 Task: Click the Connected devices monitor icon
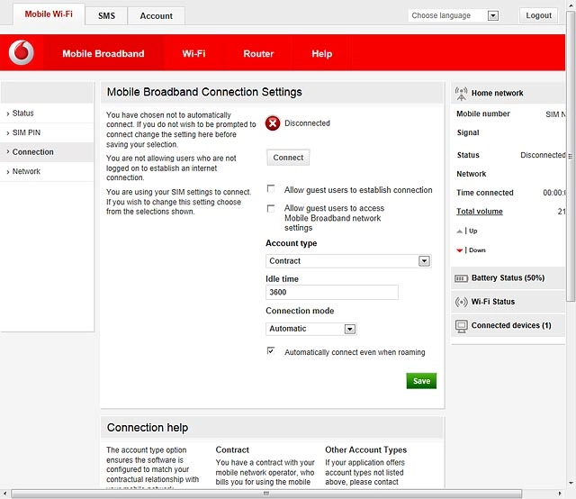tap(461, 326)
